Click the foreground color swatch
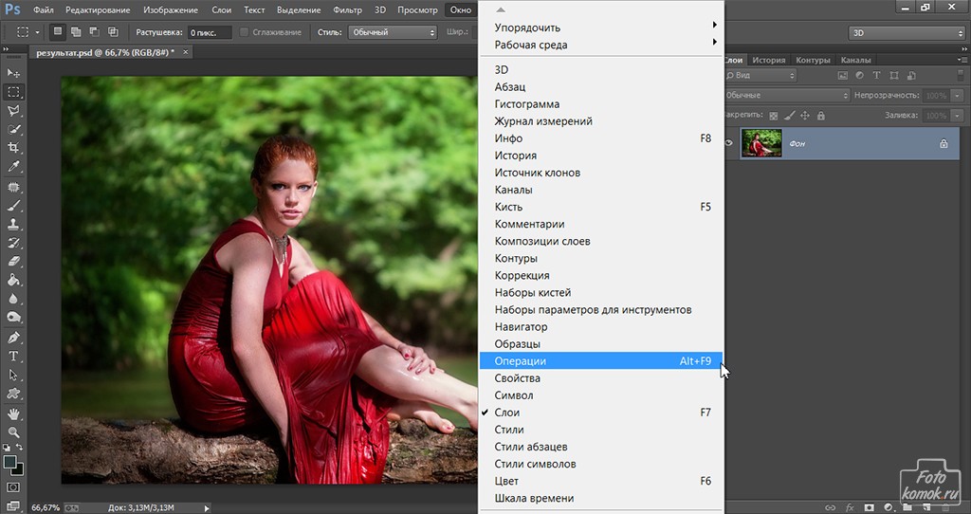The image size is (971, 514). pos(9,462)
